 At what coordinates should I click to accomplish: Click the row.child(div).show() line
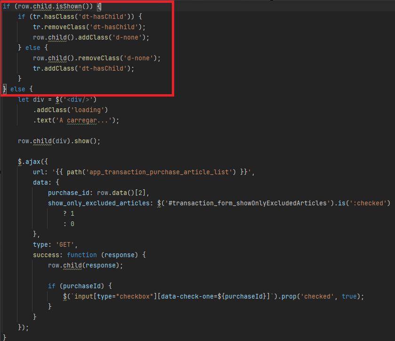point(59,141)
